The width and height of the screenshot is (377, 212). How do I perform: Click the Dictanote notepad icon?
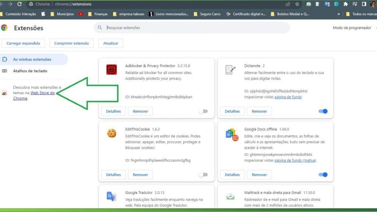[230, 70]
